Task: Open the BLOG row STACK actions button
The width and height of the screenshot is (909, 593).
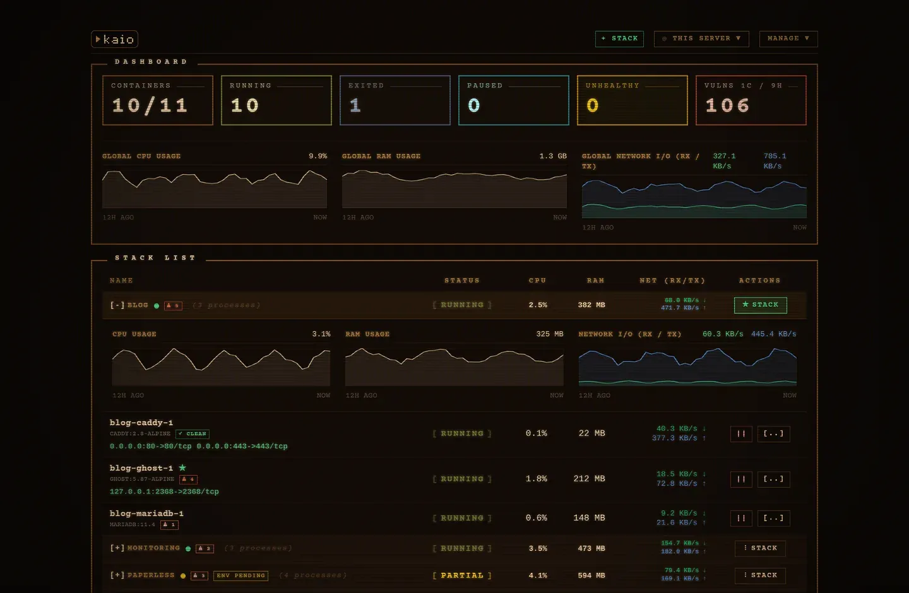Action: pos(761,305)
